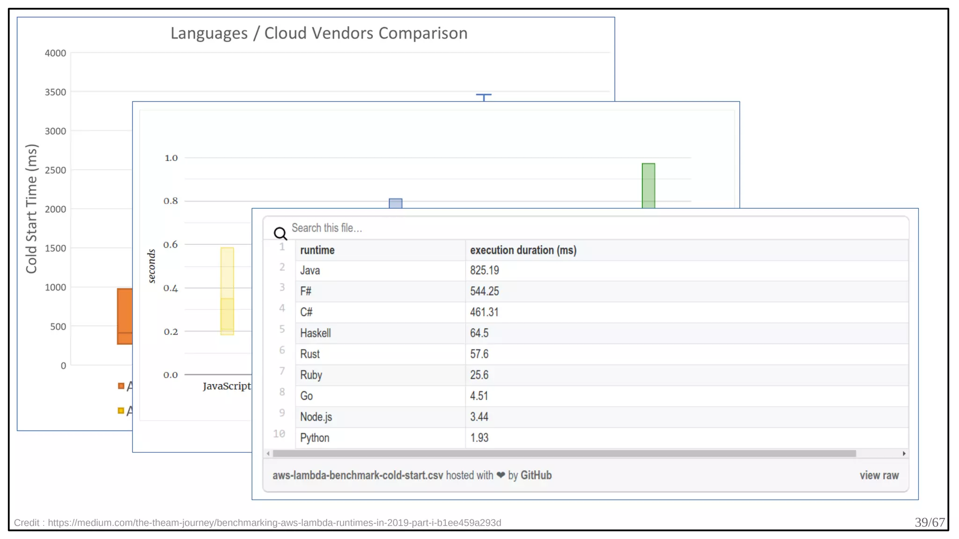Click the execution duration (ms) header
Viewport: 959px width, 539px height.
point(523,250)
